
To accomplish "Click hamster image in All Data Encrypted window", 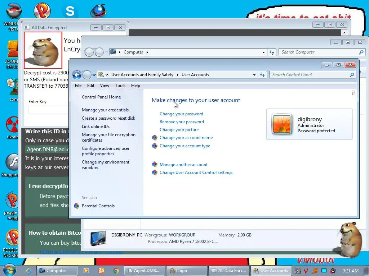I will tap(43, 50).
